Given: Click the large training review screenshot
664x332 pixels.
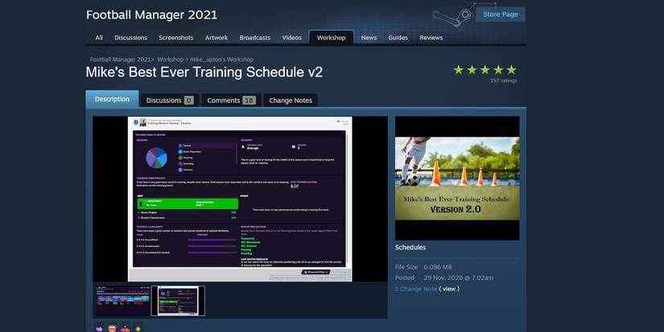Looking at the screenshot, I should click(x=240, y=199).
